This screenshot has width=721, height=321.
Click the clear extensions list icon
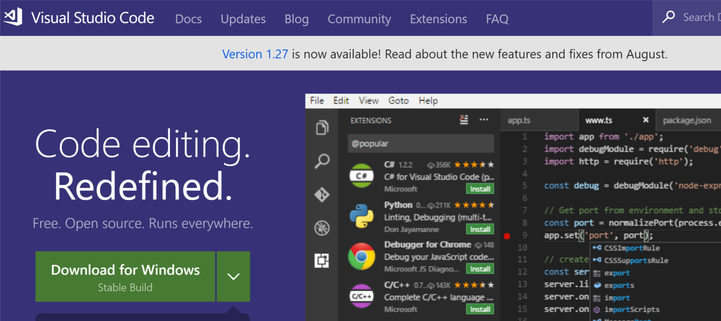pyautogui.click(x=464, y=120)
